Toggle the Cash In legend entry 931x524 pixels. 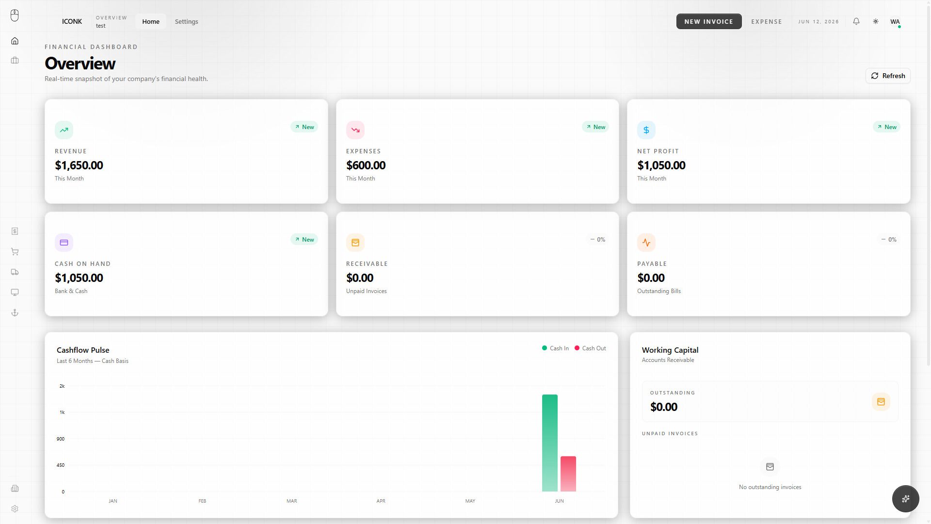tap(555, 348)
